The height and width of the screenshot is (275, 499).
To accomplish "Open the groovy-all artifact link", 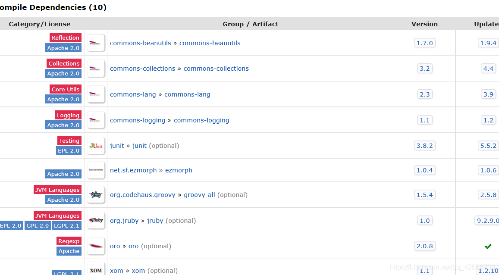I will point(199,194).
